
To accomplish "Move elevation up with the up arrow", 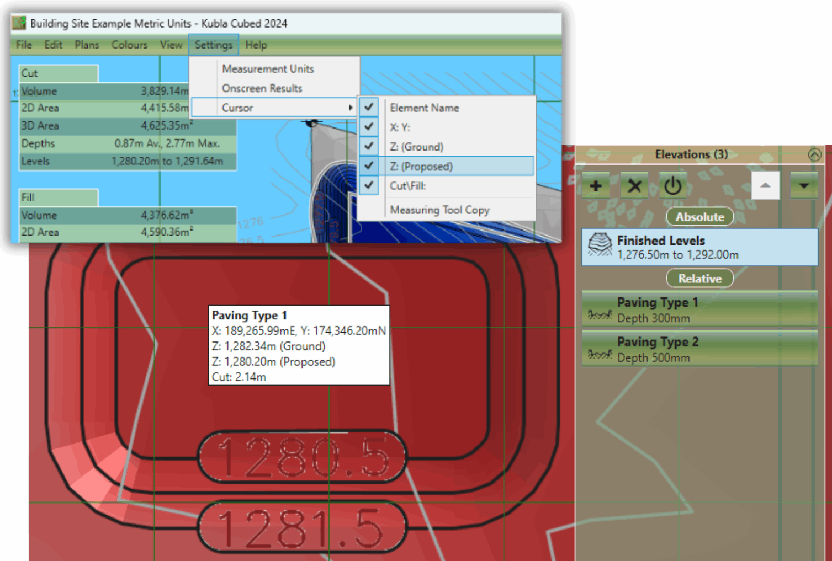I will coord(765,186).
